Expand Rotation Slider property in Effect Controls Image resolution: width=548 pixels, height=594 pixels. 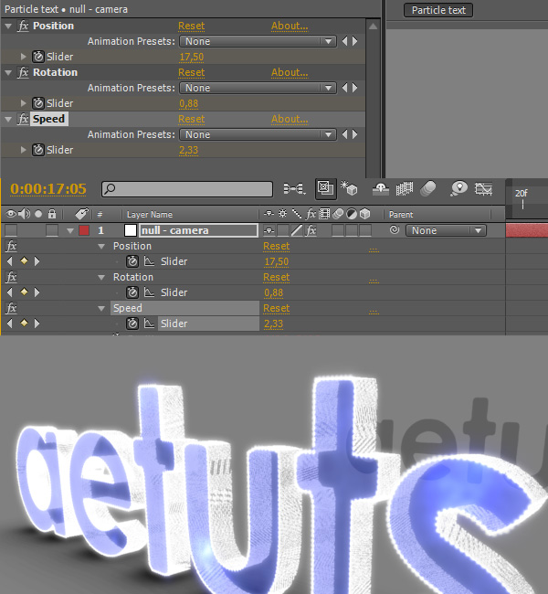[x=23, y=103]
